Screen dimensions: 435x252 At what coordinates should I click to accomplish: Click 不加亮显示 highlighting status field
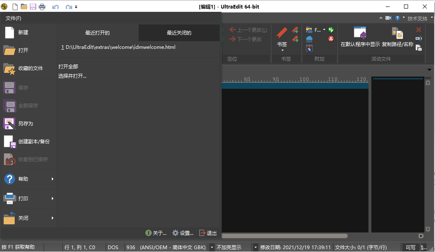pyautogui.click(x=233, y=247)
